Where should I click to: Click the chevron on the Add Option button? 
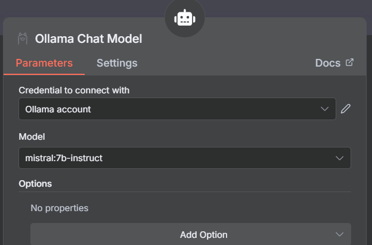[x=339, y=234]
